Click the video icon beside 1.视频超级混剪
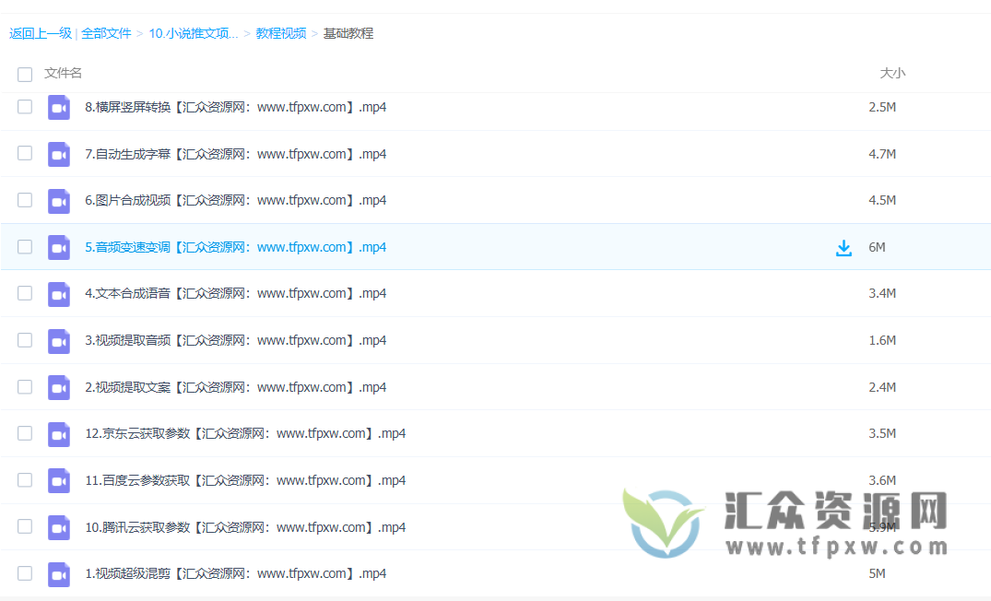Viewport: 991px width, 601px height. tap(58, 573)
